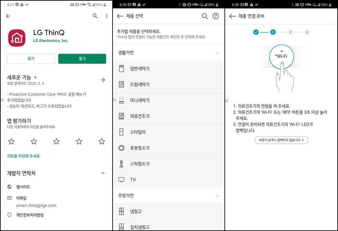This screenshot has height=231, width=338.
Task: Collapse the 주방가전 category
Action: click(217, 196)
